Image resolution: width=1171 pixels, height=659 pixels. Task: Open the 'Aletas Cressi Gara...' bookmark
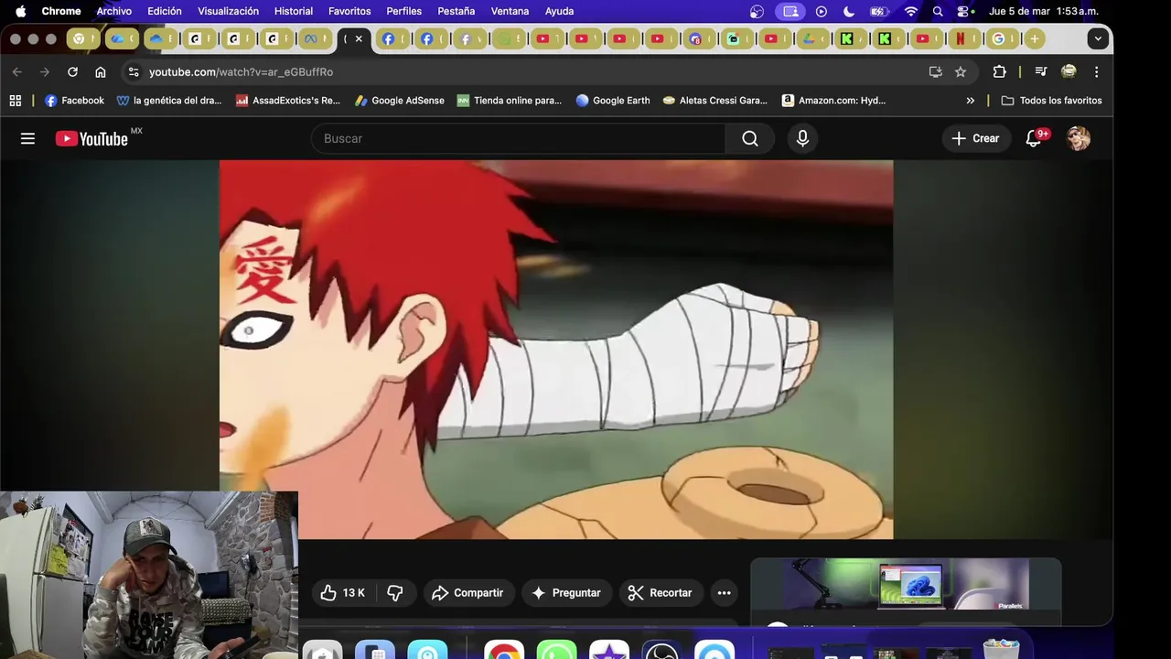tap(714, 101)
